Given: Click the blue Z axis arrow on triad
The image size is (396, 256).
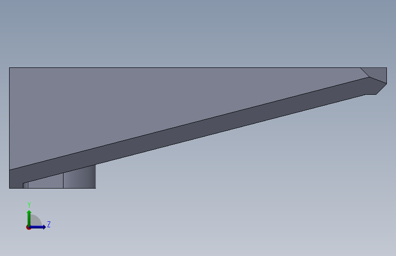Looking at the screenshot, I should [x=38, y=227].
